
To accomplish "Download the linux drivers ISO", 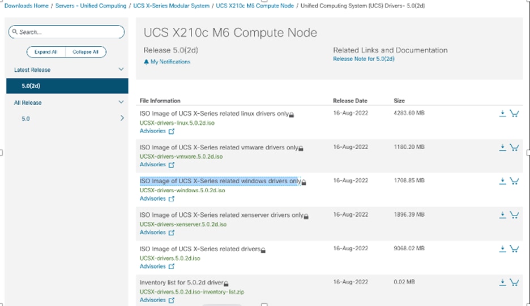I will 502,114.
